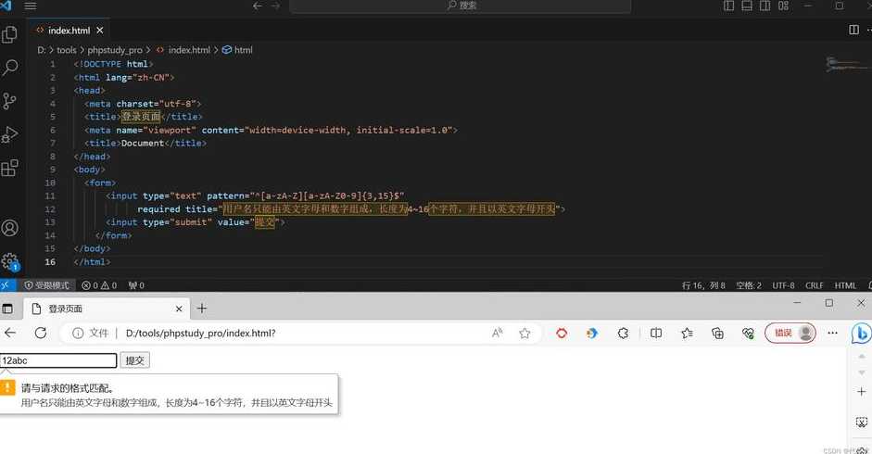Open the Run and Debug view
872x454 pixels.
pyautogui.click(x=9, y=134)
